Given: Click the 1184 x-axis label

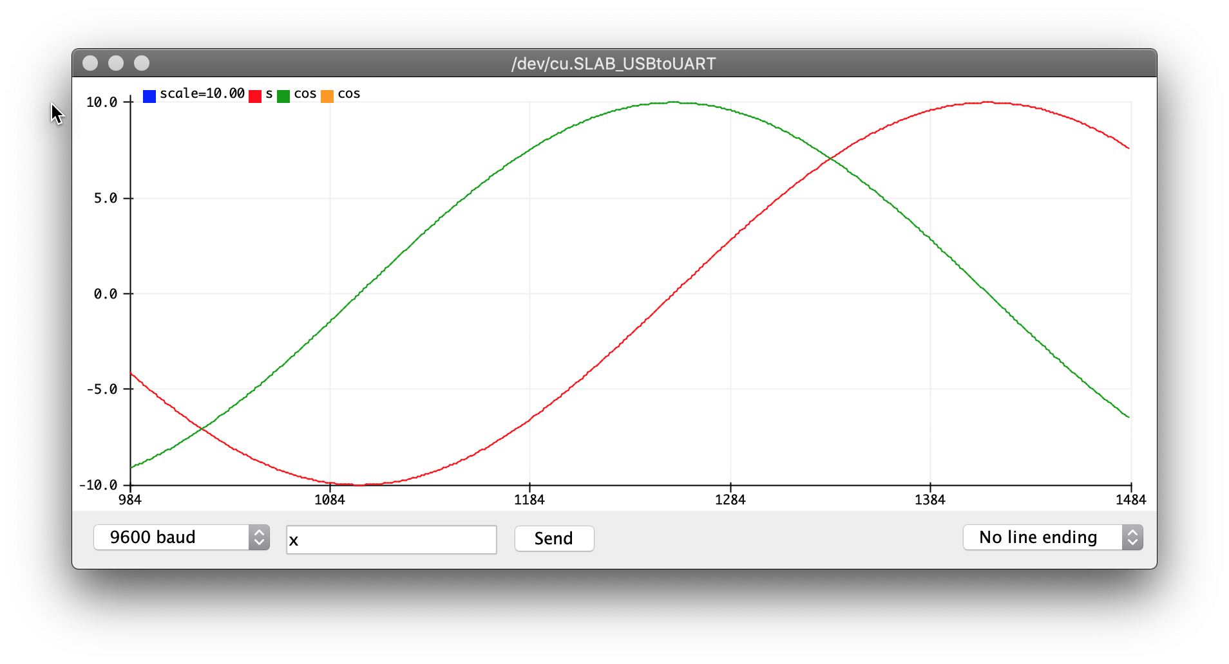Looking at the screenshot, I should point(529,500).
